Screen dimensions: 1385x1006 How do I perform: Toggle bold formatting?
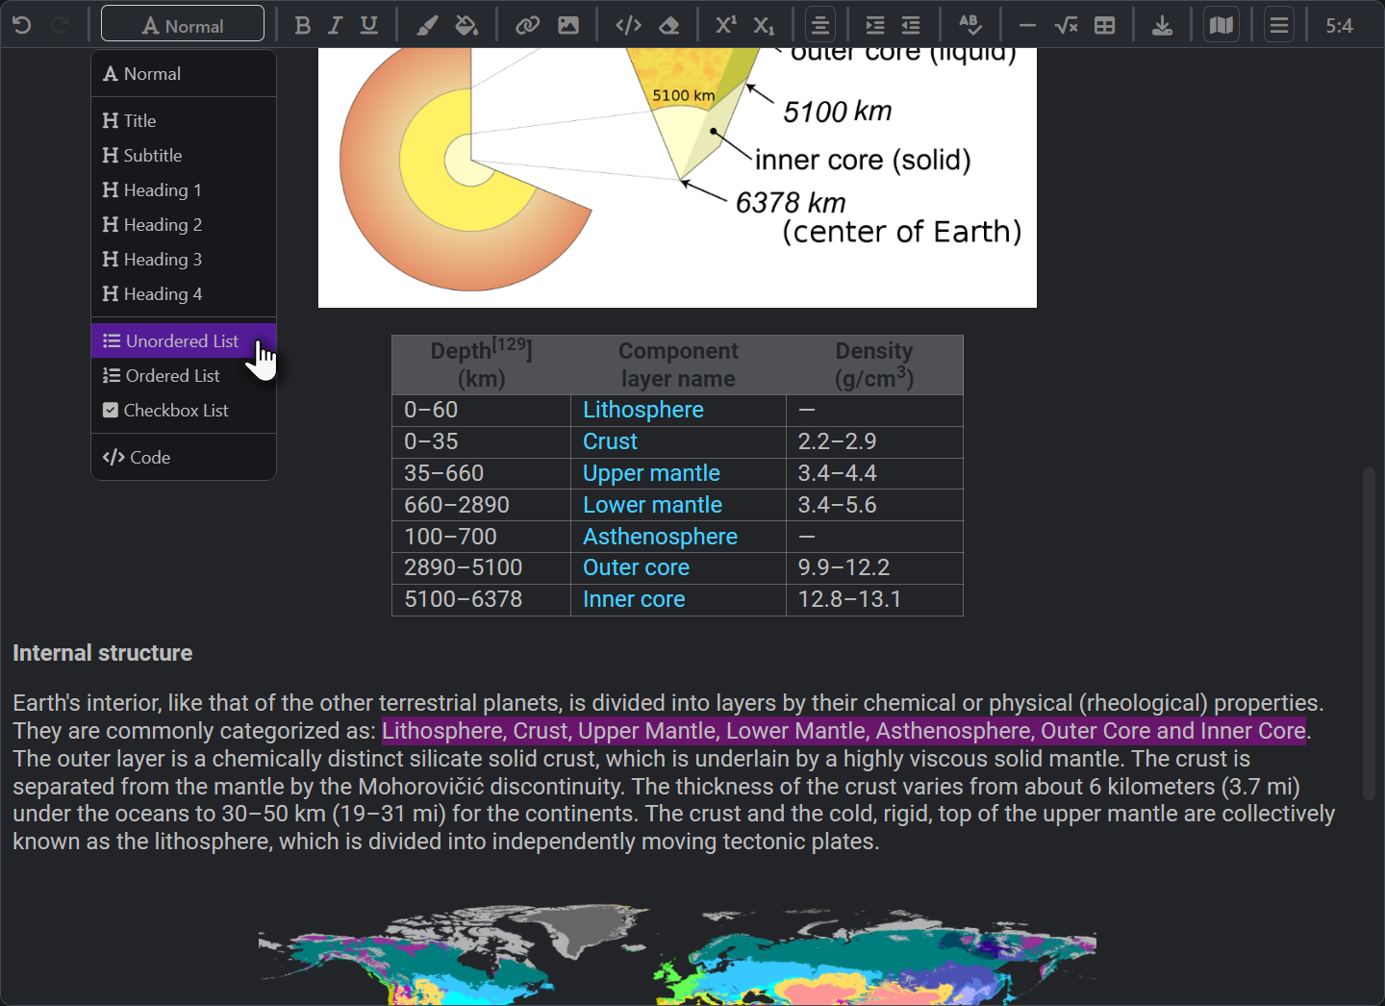click(x=302, y=26)
